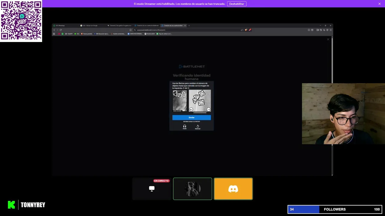Open the Hoja de cálculo bookmark
Image resolution: width=385 pixels, height=216 pixels.
tap(164, 34)
